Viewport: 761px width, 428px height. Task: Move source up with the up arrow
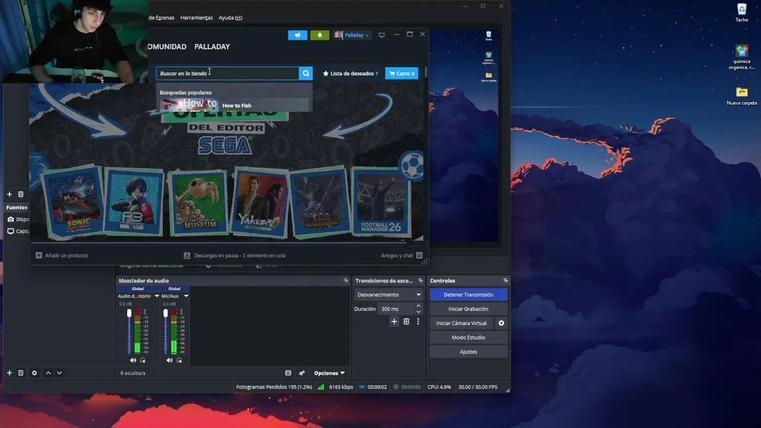pos(48,373)
